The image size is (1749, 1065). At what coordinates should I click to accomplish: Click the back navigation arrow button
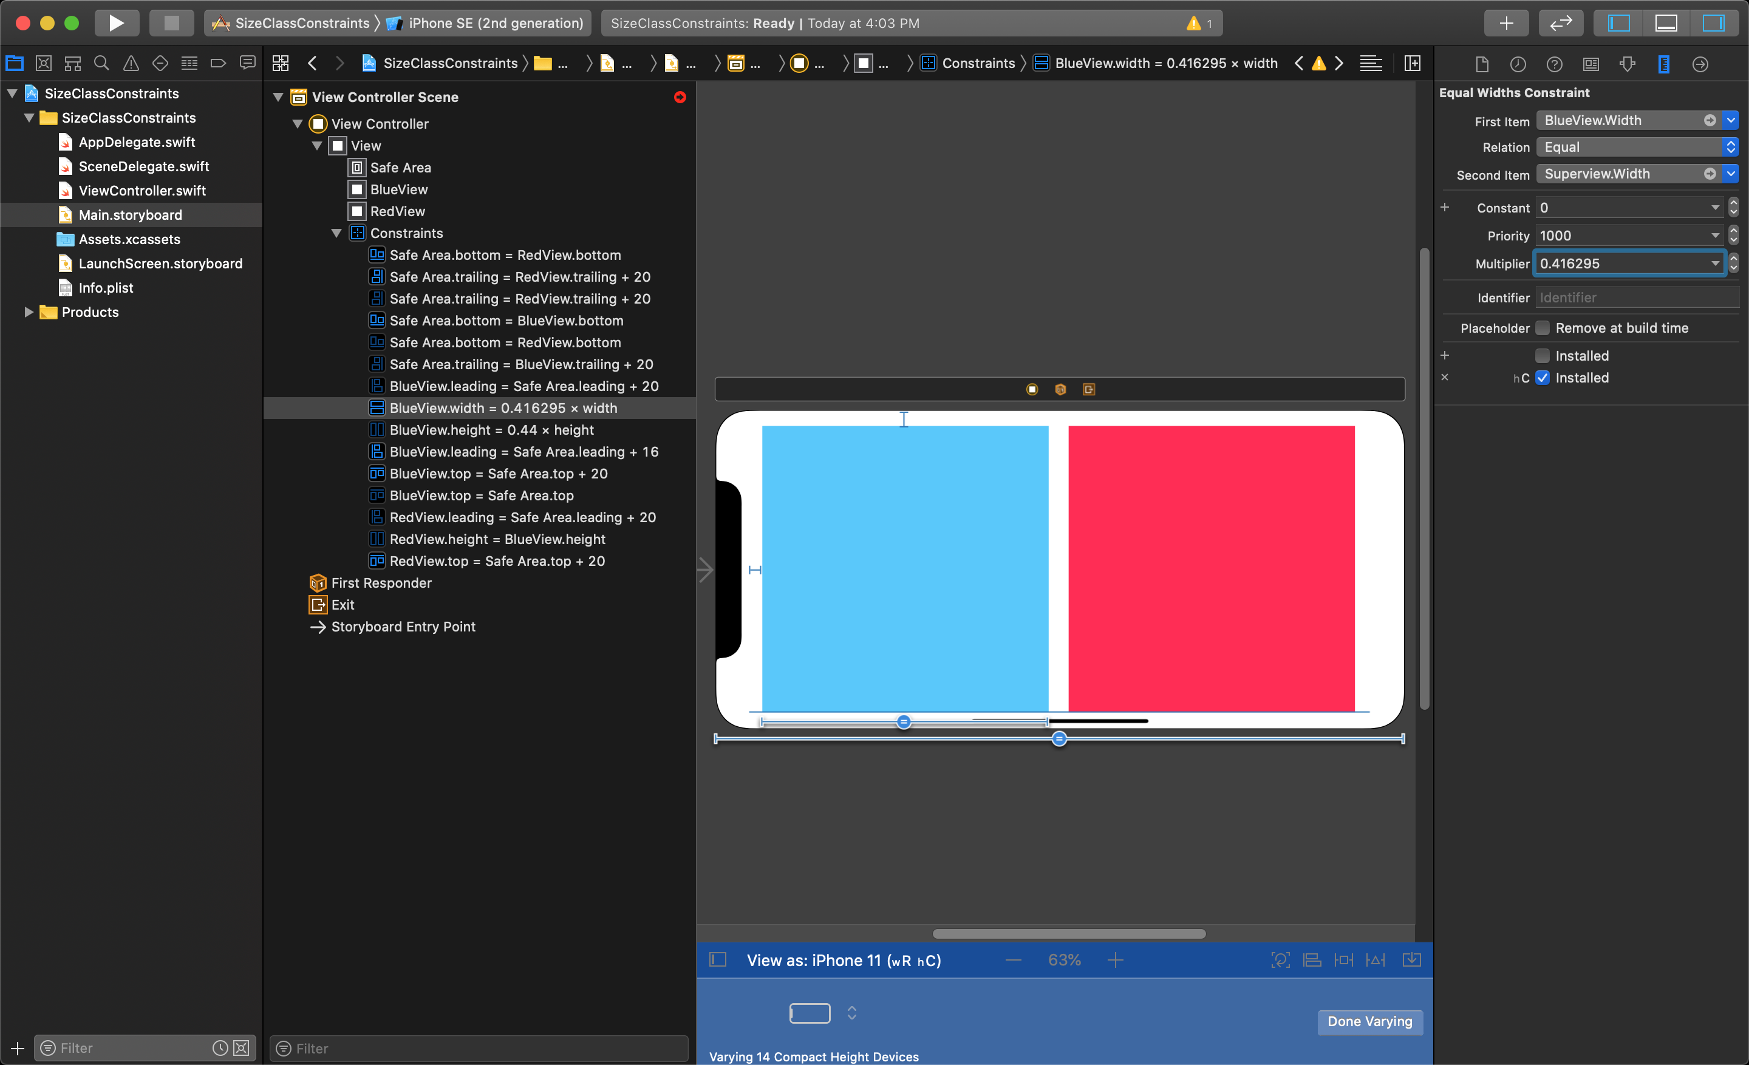click(x=311, y=64)
